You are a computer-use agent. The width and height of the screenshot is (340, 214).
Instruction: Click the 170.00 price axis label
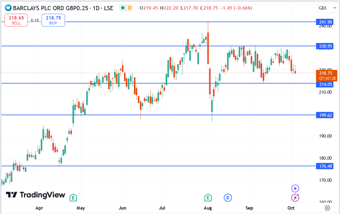(x=325, y=180)
